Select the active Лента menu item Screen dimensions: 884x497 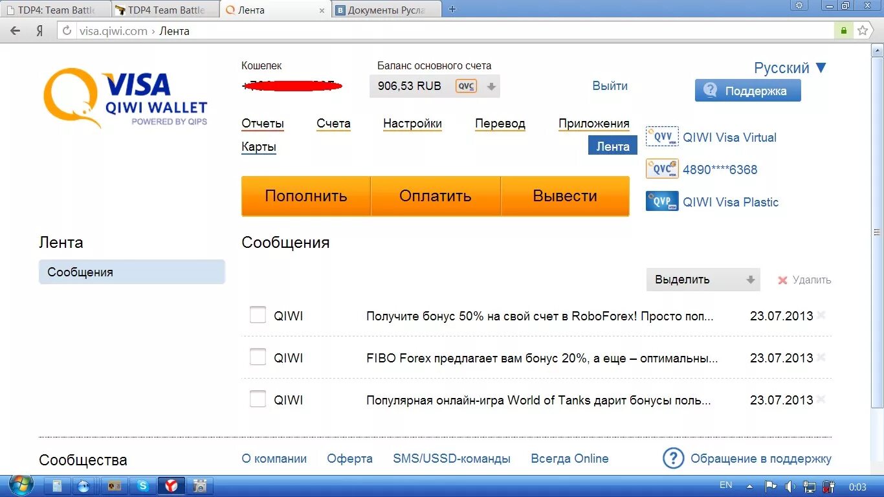click(x=613, y=146)
